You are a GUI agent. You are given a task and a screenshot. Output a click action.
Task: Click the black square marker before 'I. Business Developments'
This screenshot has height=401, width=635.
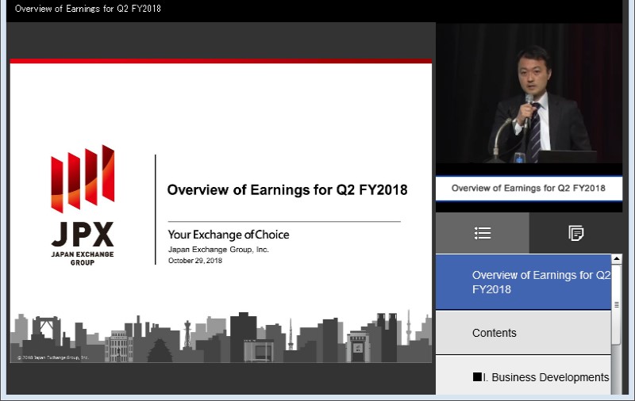pyautogui.click(x=477, y=376)
